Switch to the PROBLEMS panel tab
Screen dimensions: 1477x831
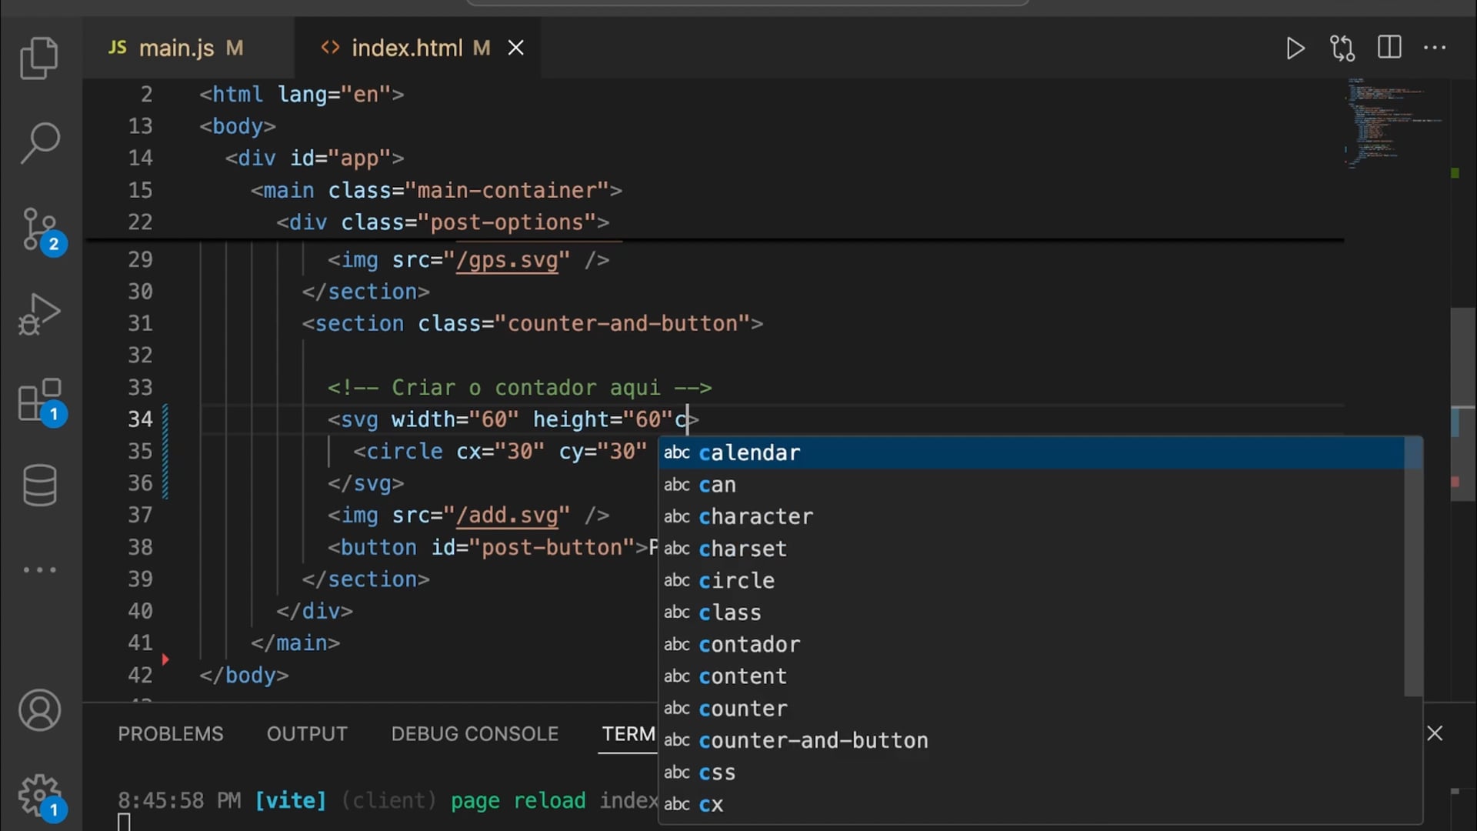(170, 733)
